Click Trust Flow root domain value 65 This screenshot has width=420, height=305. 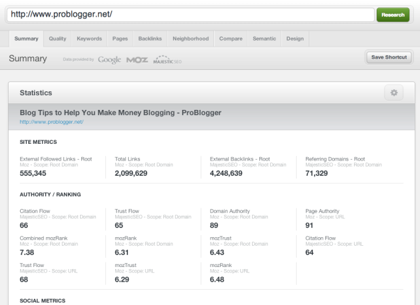point(119,225)
